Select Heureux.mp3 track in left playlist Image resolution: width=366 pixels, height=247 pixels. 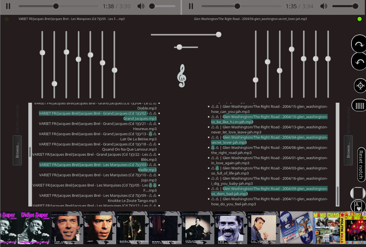click(x=98, y=126)
